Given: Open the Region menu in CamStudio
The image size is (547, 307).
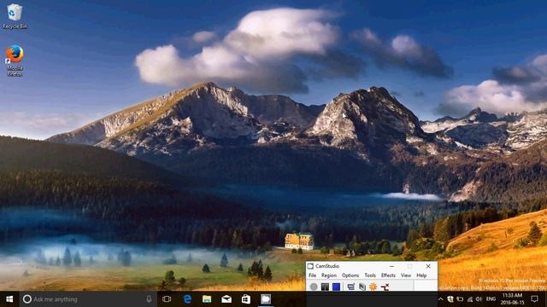Looking at the screenshot, I should tap(329, 275).
